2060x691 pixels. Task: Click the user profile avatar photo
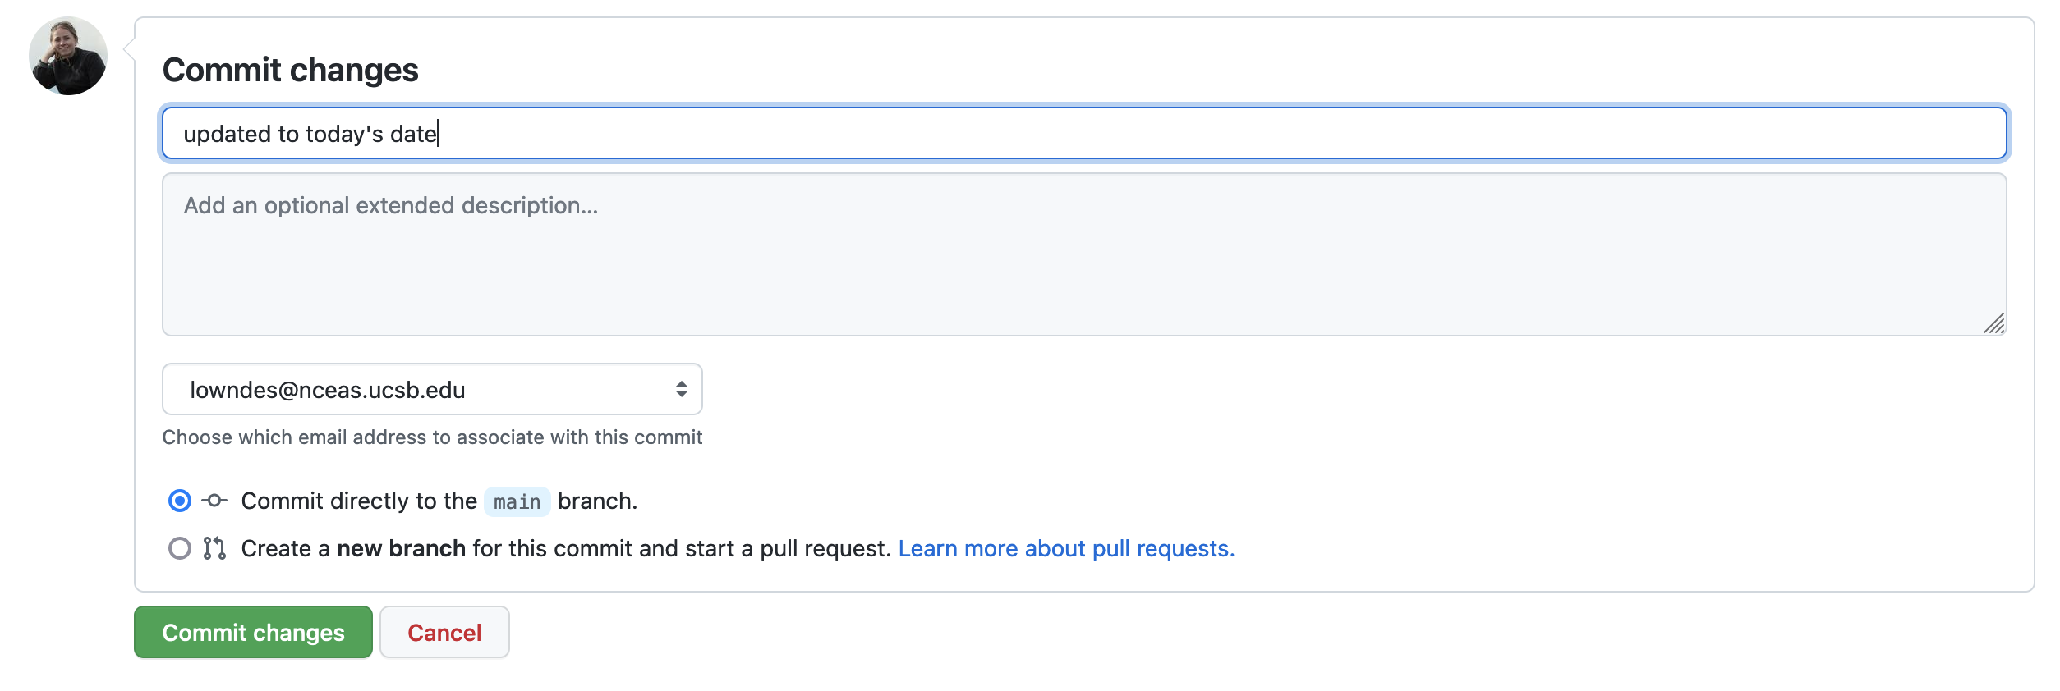coord(68,56)
